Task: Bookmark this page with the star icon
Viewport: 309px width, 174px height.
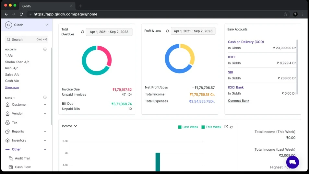Action: tap(286, 14)
